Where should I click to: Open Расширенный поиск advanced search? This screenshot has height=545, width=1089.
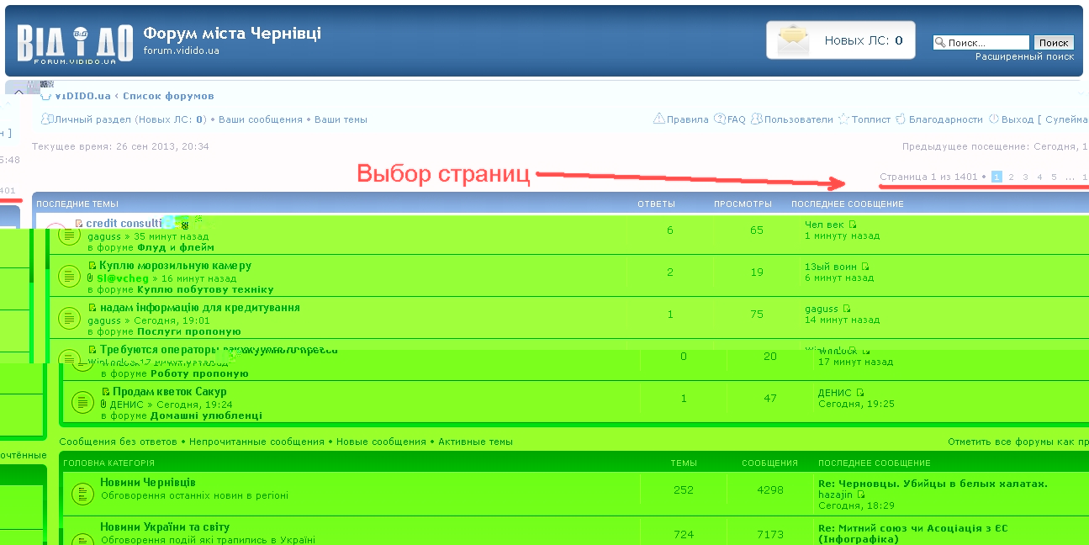point(1024,57)
